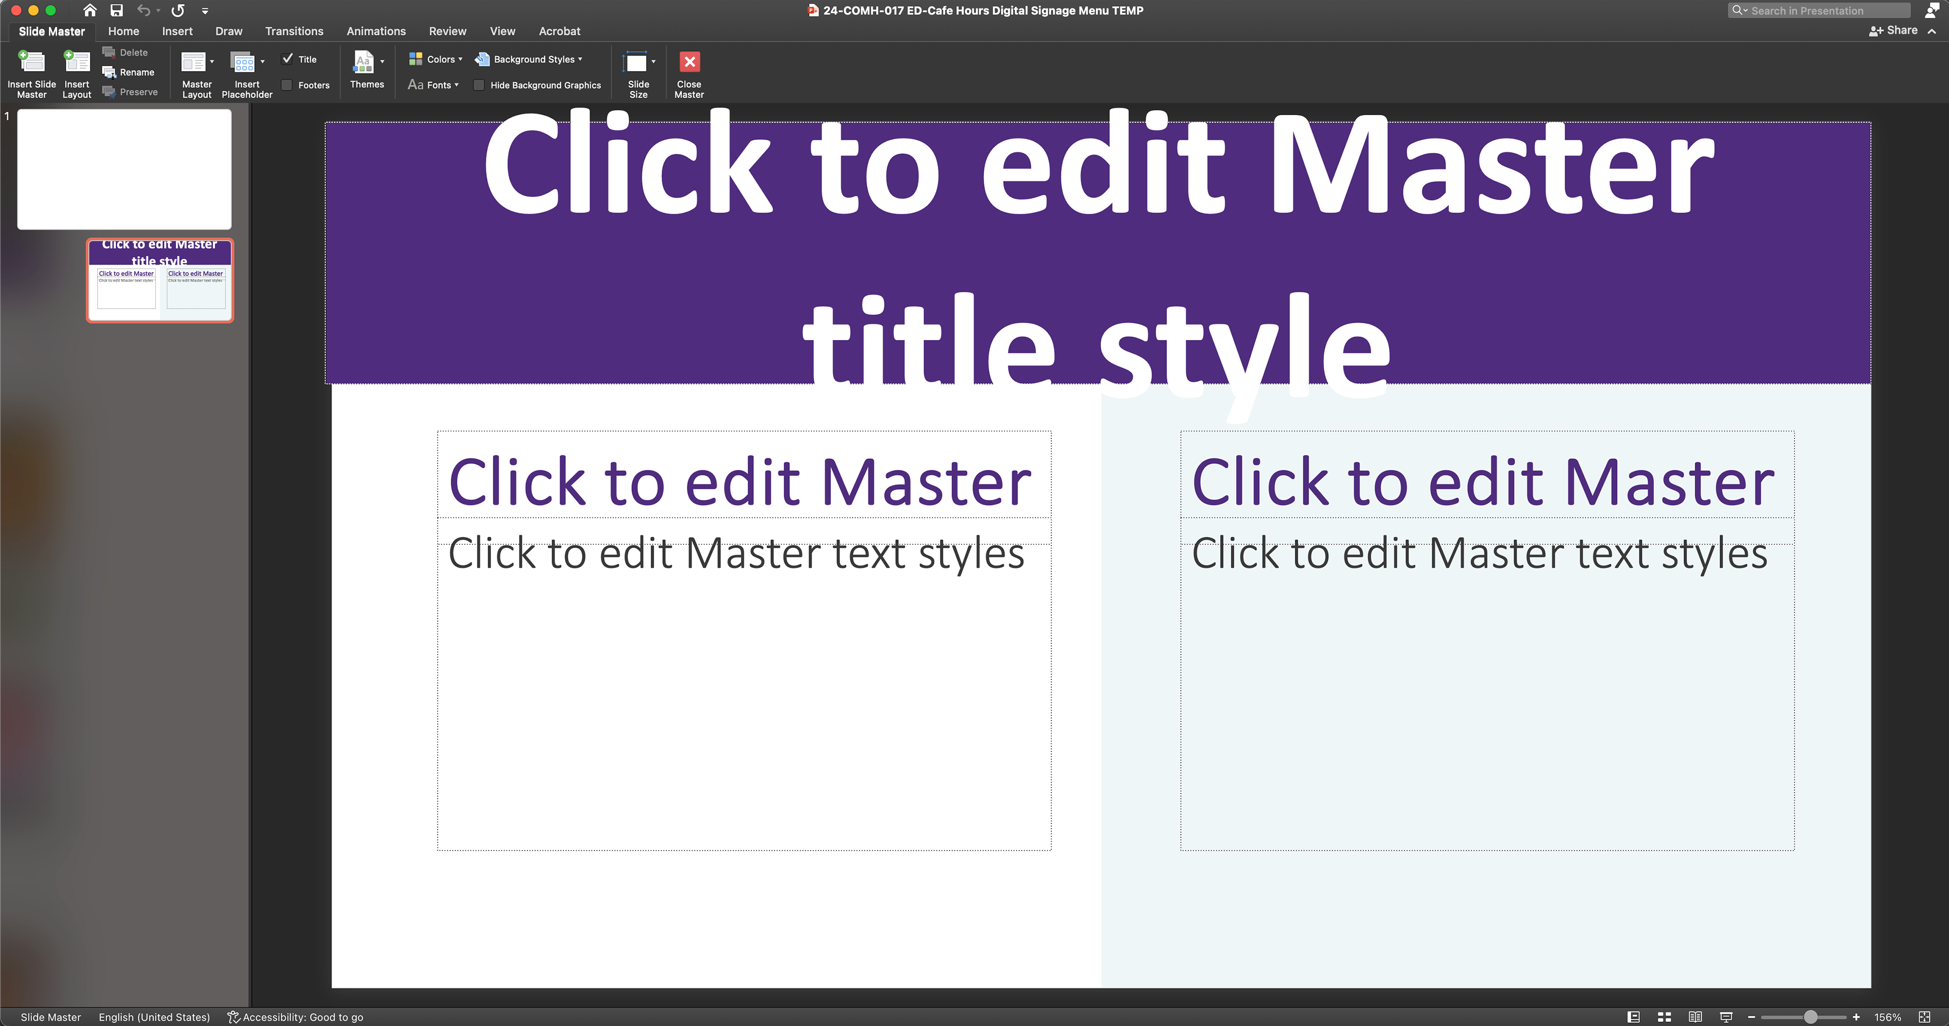Open the Animations tab
Screen dimensions: 1949x1026
coord(376,31)
